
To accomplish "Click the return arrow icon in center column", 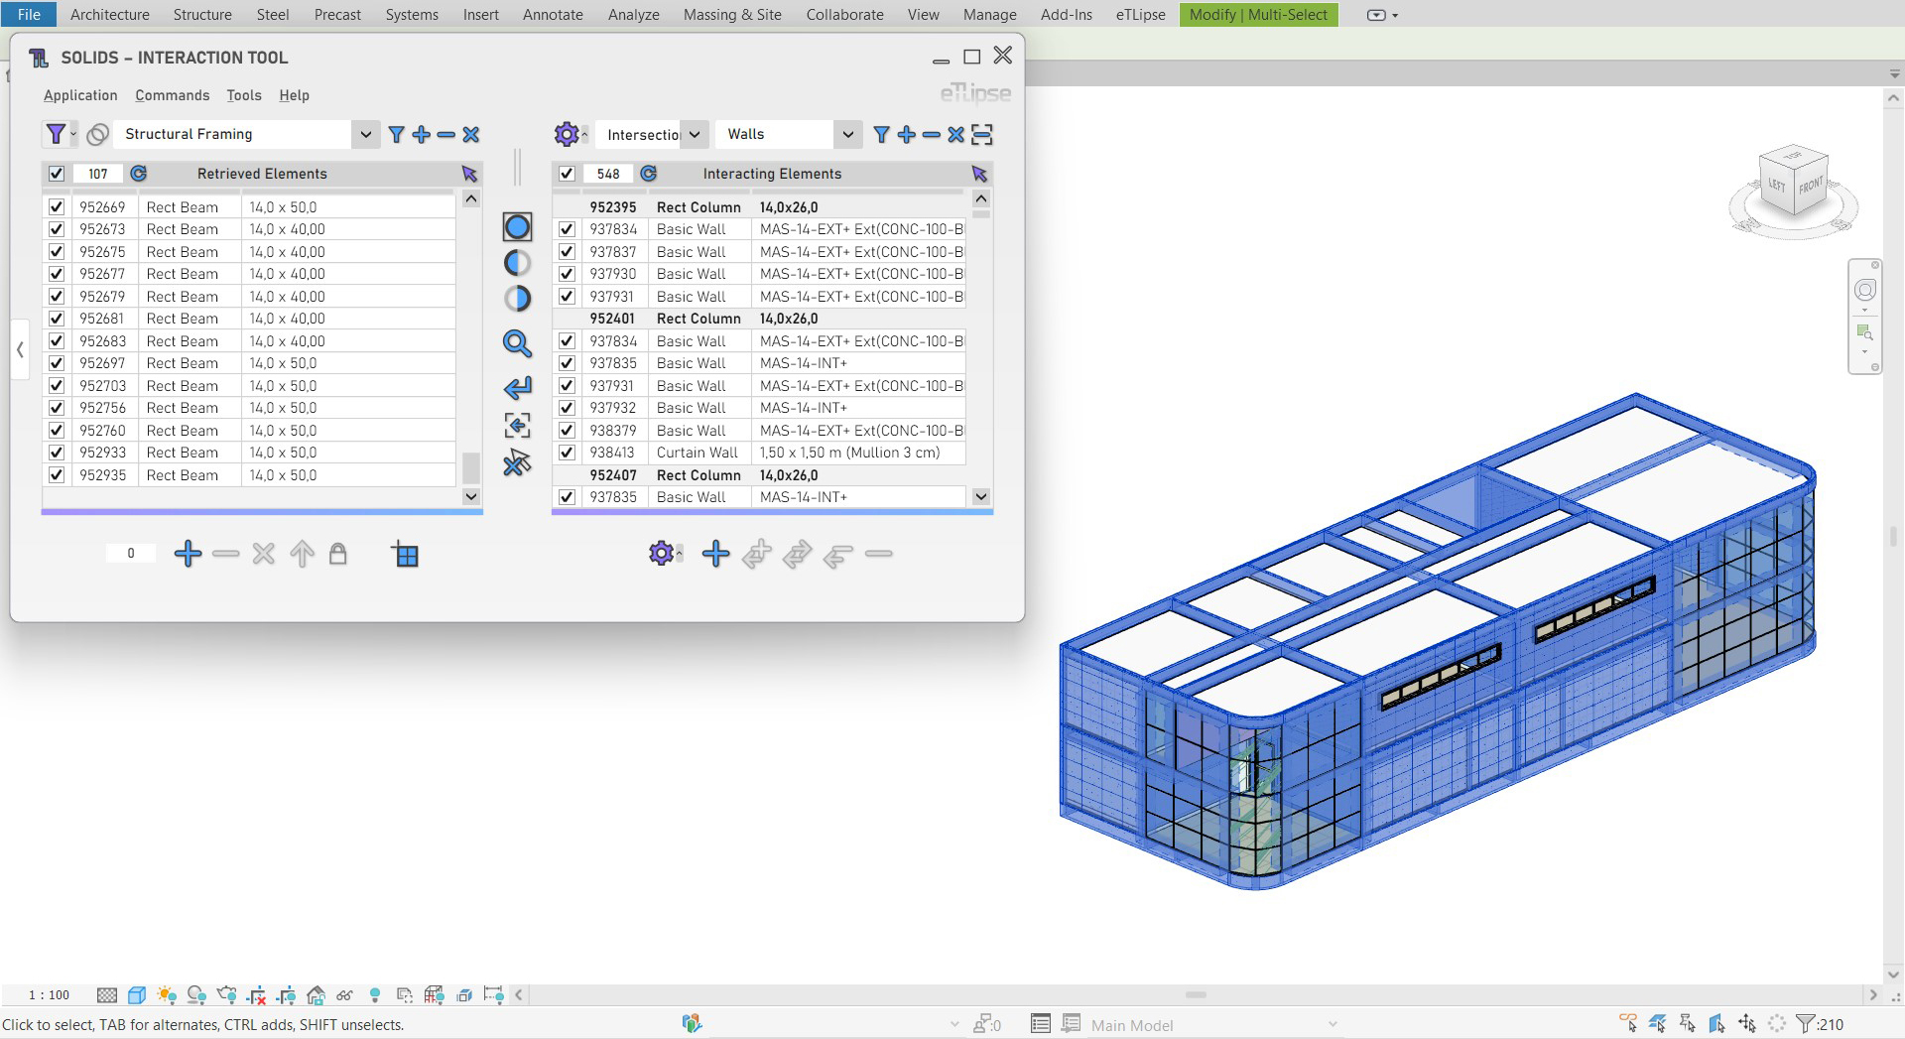I will pyautogui.click(x=517, y=388).
